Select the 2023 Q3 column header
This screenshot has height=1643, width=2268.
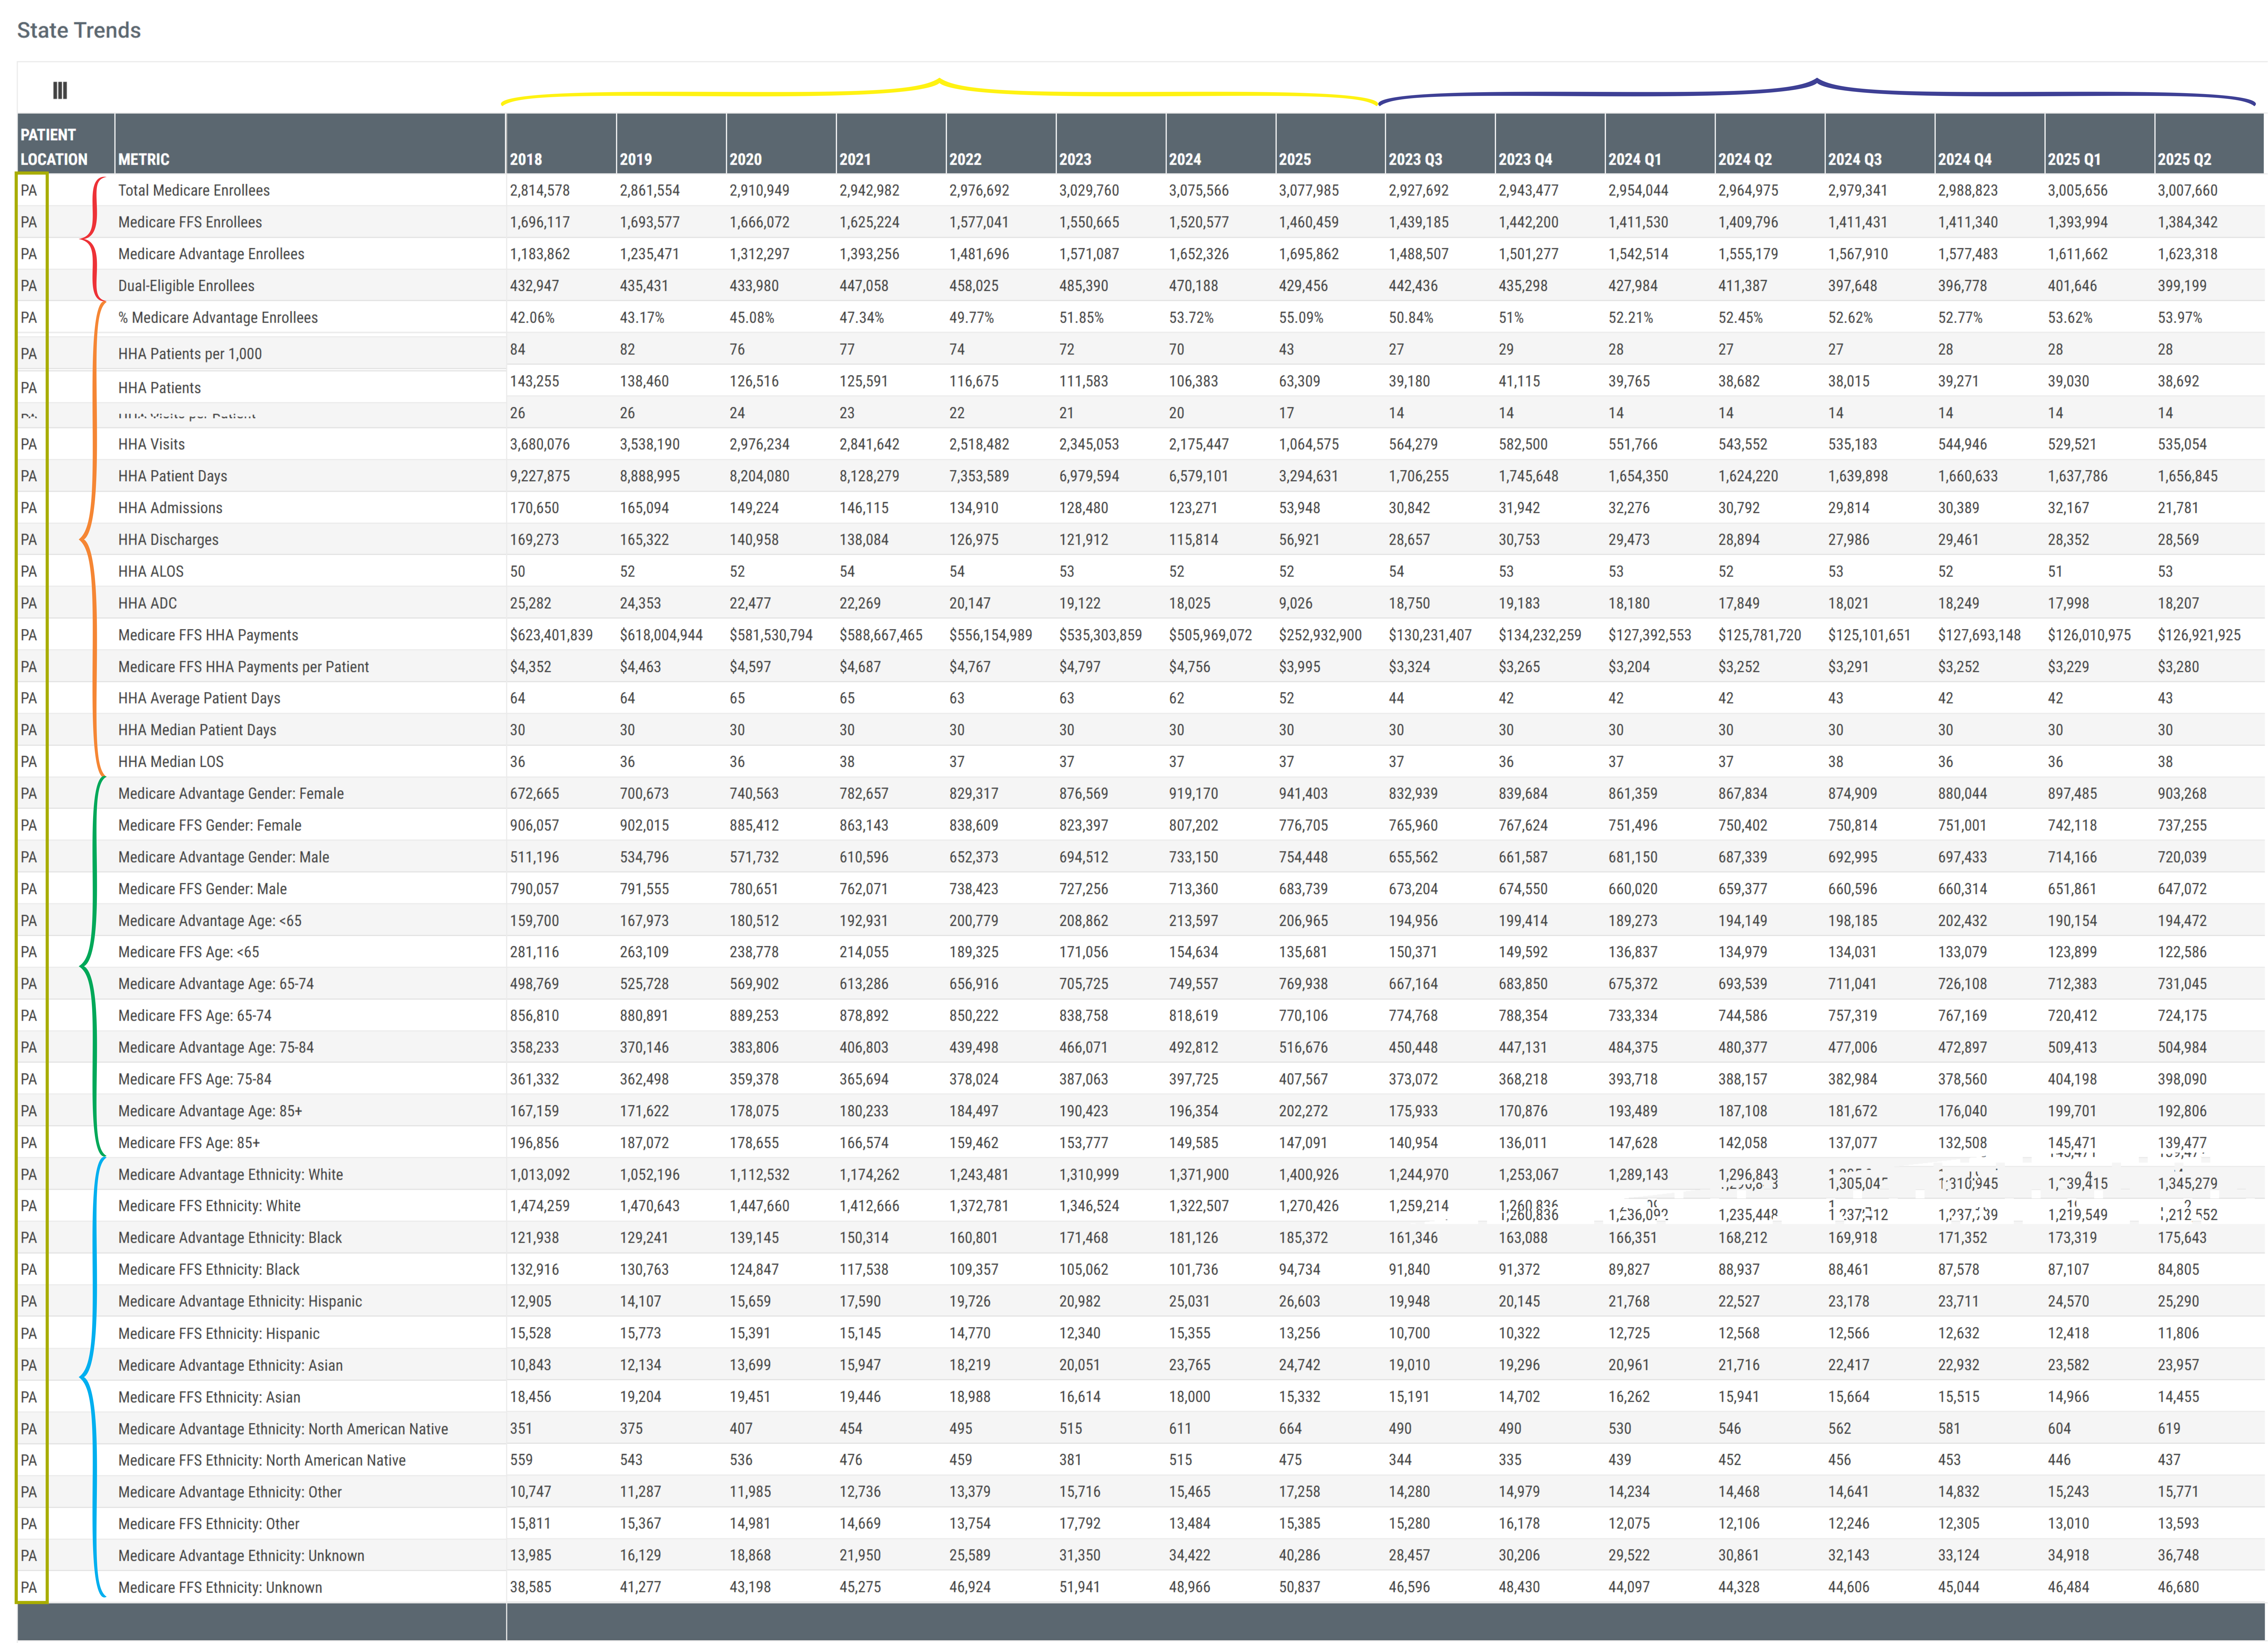pos(1415,159)
